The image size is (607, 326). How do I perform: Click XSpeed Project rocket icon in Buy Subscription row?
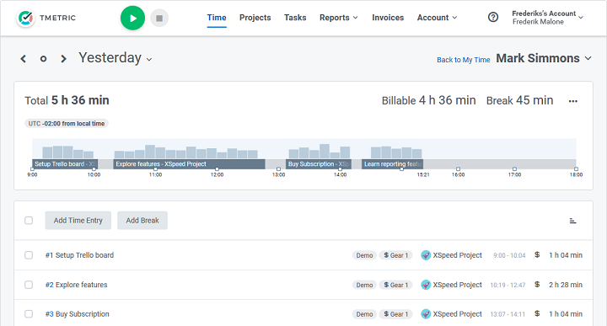[426, 314]
